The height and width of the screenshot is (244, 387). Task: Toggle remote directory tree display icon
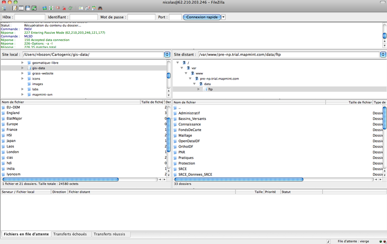28,8
